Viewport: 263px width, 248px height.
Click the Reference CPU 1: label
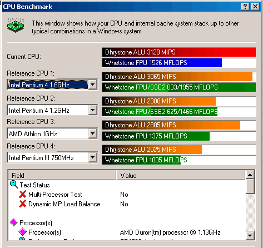coord(31,73)
